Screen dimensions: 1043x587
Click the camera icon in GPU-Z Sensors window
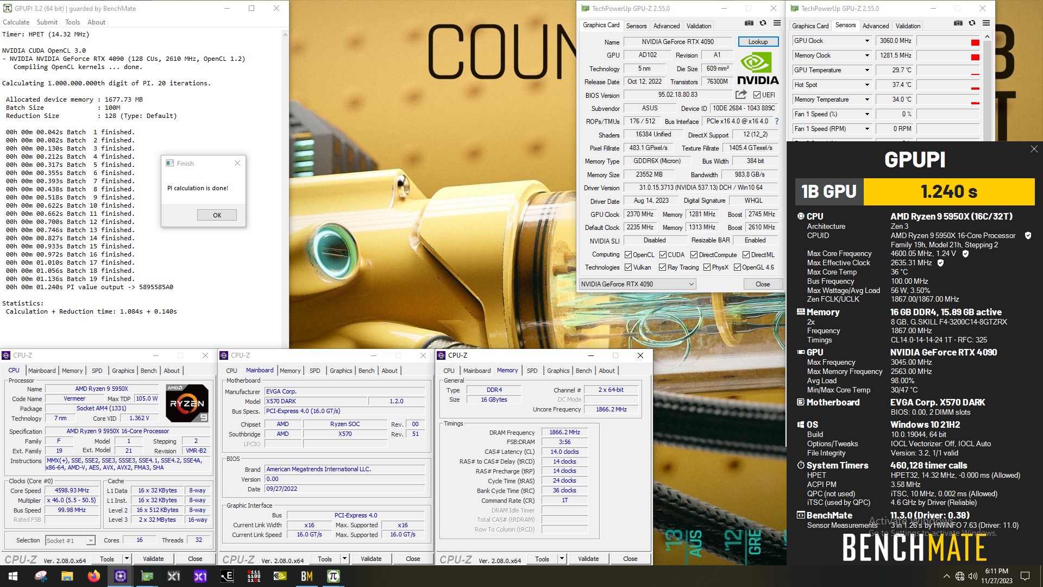click(958, 23)
